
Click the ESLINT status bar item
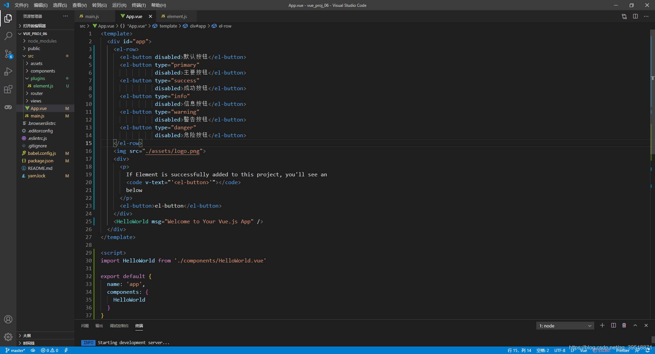(602, 351)
